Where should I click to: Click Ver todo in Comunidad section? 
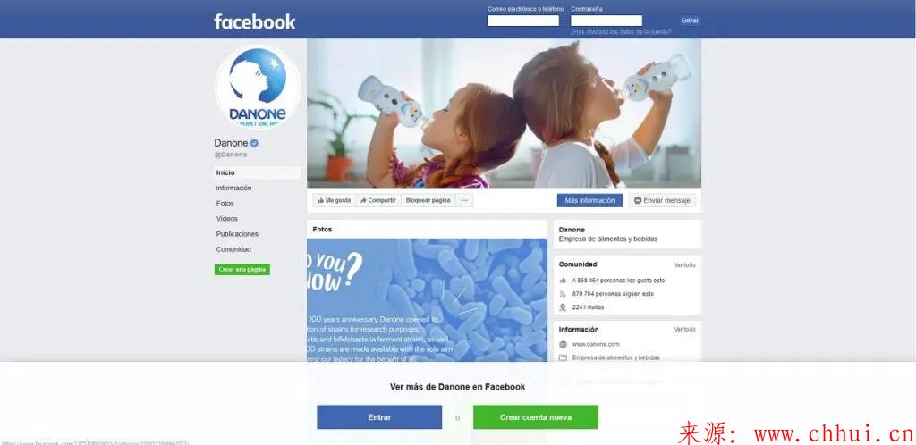point(684,265)
